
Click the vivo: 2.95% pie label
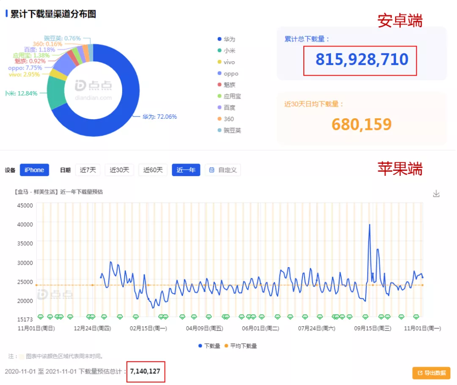(x=25, y=74)
